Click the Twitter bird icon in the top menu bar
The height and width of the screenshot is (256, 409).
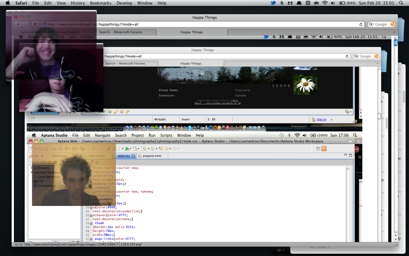[x=273, y=3]
